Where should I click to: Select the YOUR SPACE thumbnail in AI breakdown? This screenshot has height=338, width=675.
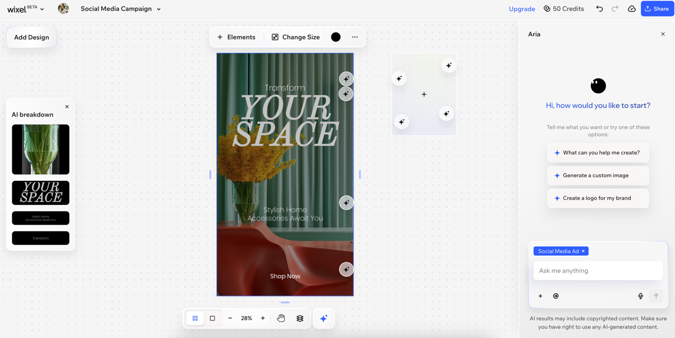tap(40, 193)
